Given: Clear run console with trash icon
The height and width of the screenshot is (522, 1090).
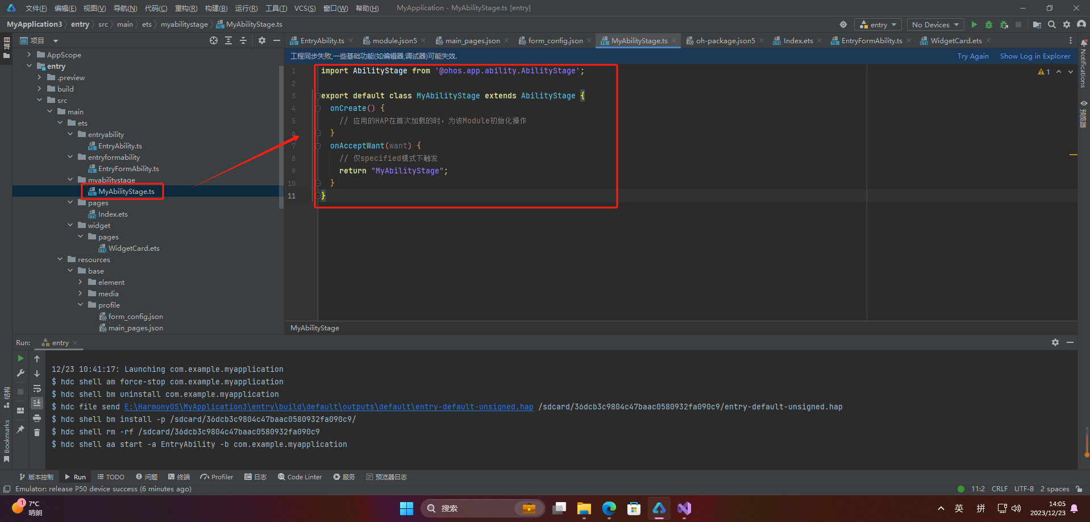Looking at the screenshot, I should coord(37,433).
